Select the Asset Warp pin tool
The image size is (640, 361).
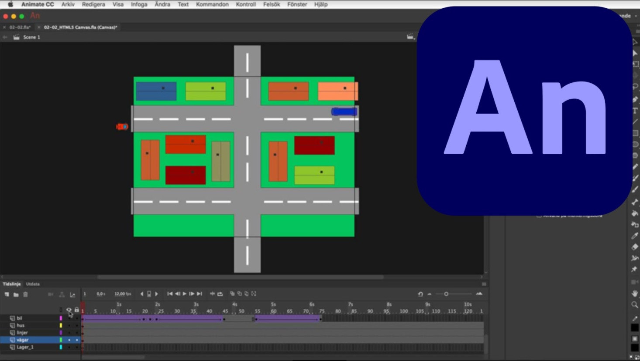coord(635,270)
